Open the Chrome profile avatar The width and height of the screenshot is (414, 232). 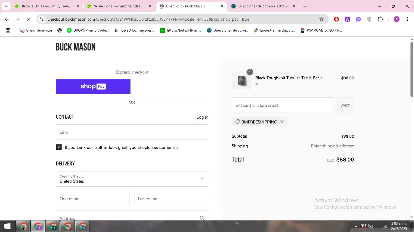[397, 19]
